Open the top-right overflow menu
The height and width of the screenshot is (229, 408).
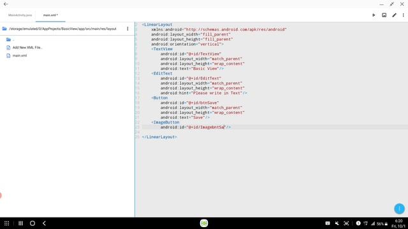point(404,15)
